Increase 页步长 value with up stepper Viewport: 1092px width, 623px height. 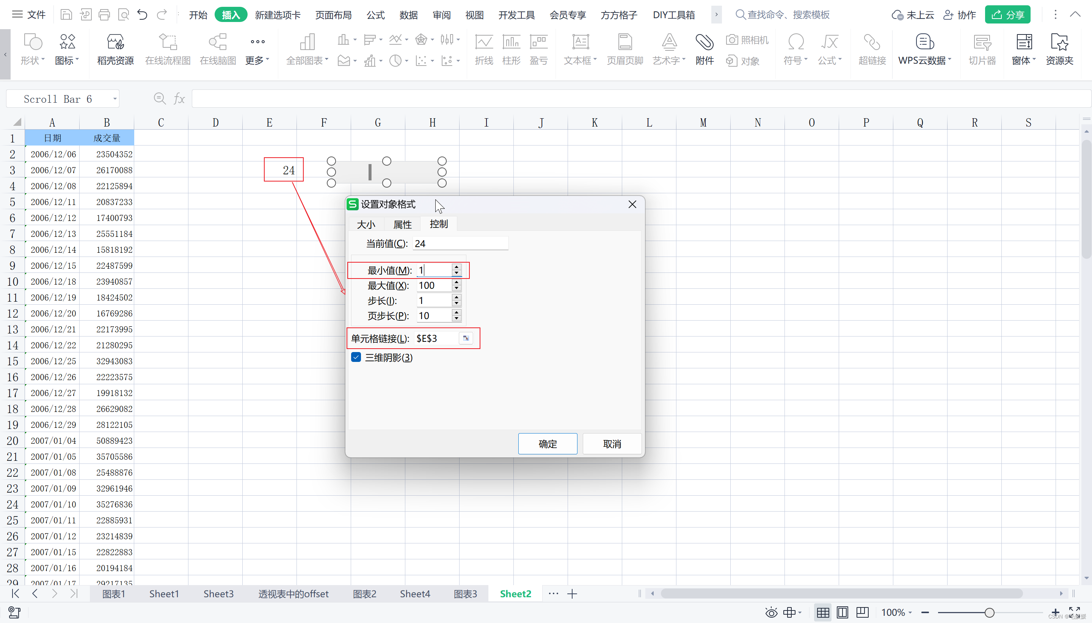[456, 312]
